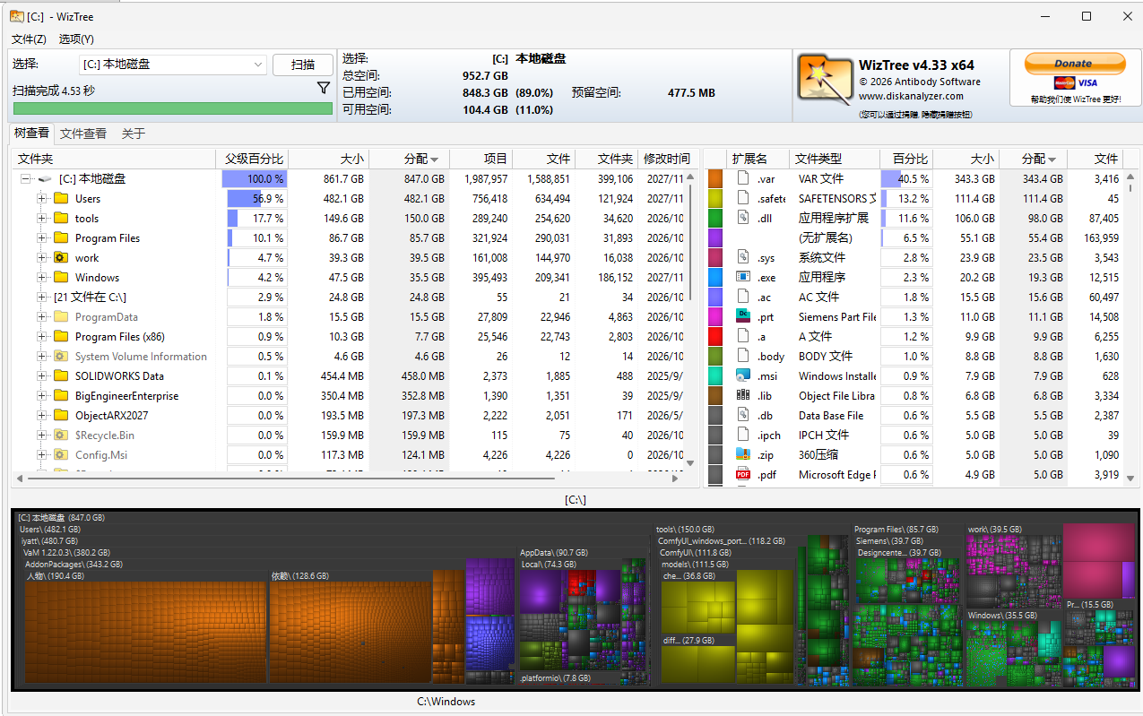The width and height of the screenshot is (1143, 716).
Task: Click the .prt Siemens Part icon
Action: [x=742, y=315]
